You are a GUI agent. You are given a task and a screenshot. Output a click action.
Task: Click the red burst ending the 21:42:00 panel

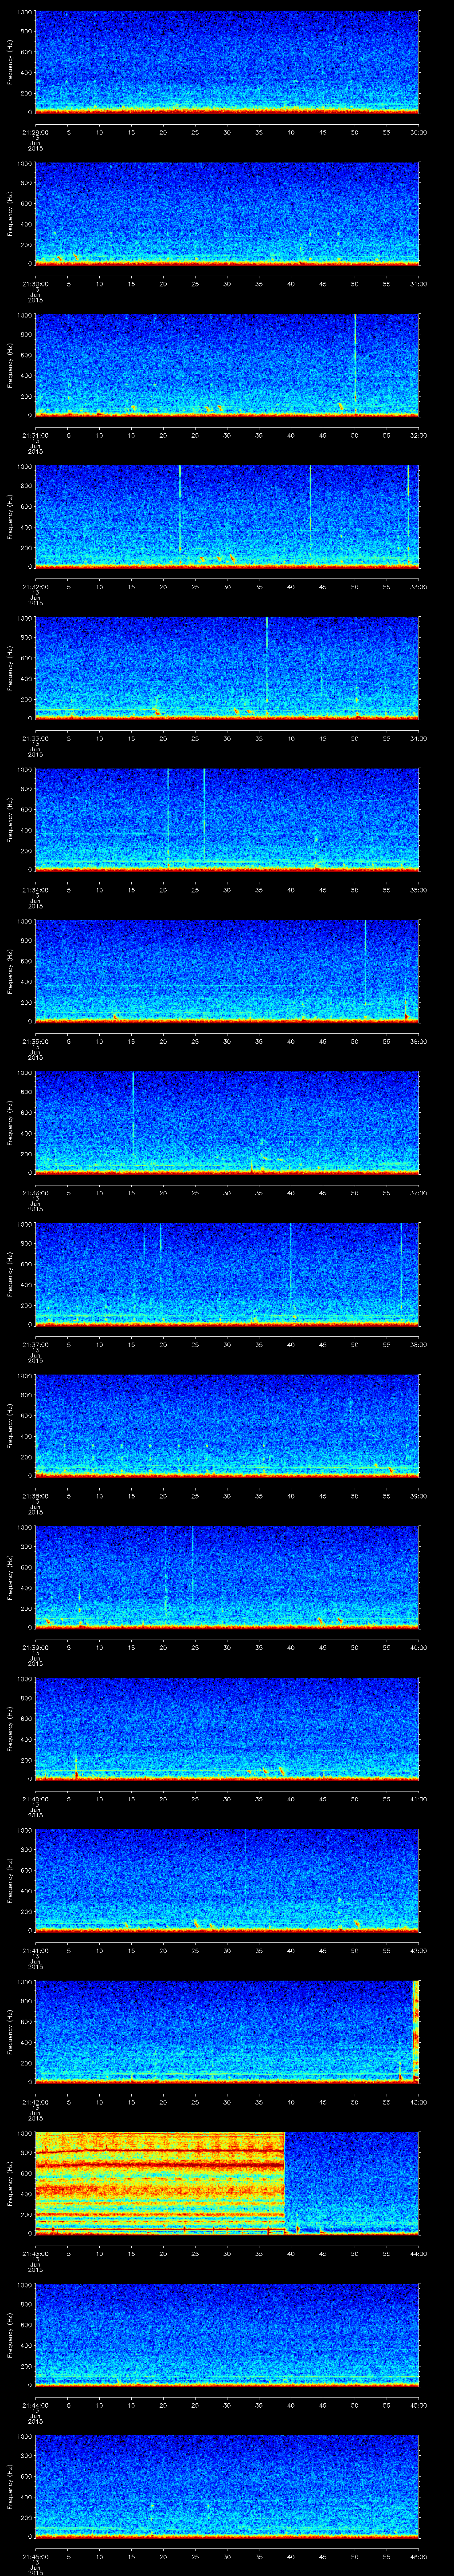point(415,2033)
